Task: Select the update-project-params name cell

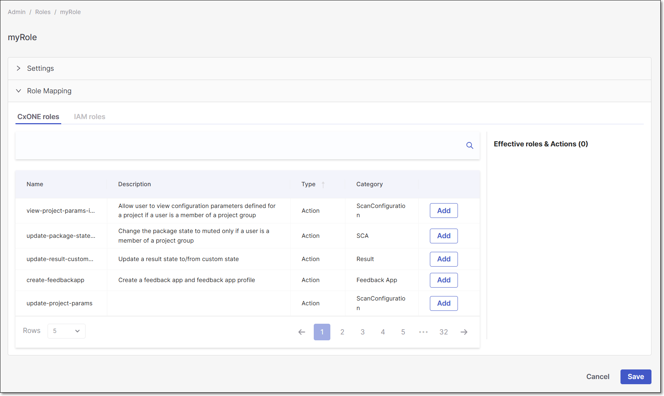Action: point(59,303)
